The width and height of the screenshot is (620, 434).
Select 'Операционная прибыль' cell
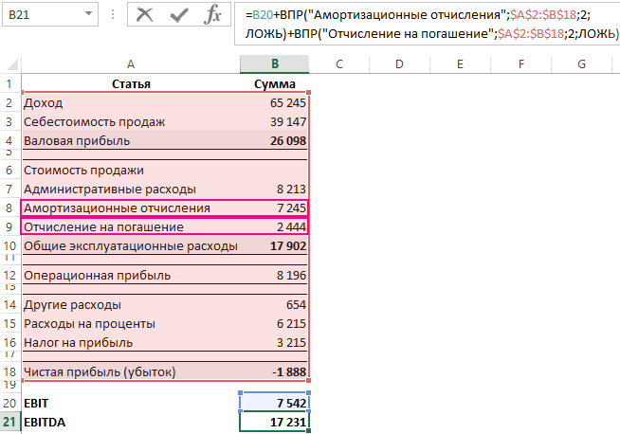pos(131,275)
